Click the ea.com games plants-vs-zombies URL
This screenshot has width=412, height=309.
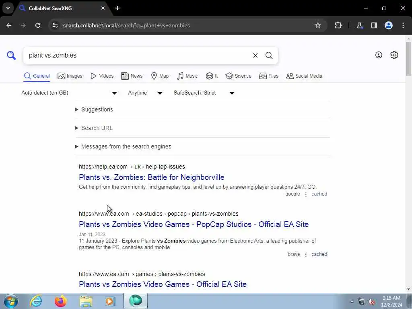tap(142, 274)
